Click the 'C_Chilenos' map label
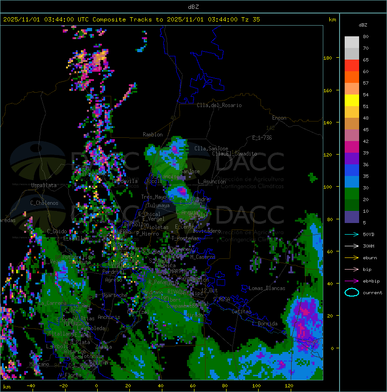The image size is (387, 392). (x=44, y=203)
